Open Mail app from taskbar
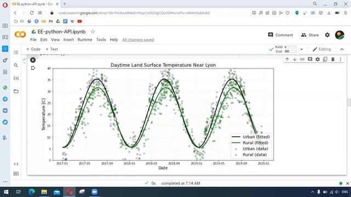 click(56, 192)
